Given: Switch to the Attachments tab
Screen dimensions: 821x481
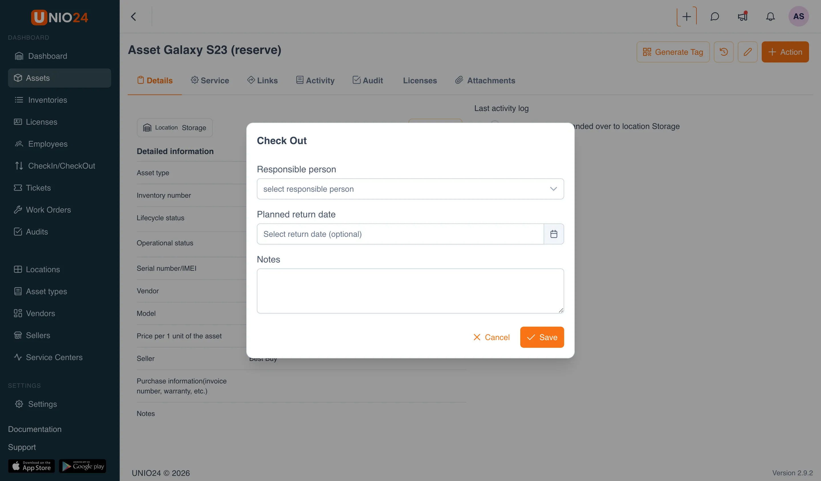Looking at the screenshot, I should click(x=485, y=80).
